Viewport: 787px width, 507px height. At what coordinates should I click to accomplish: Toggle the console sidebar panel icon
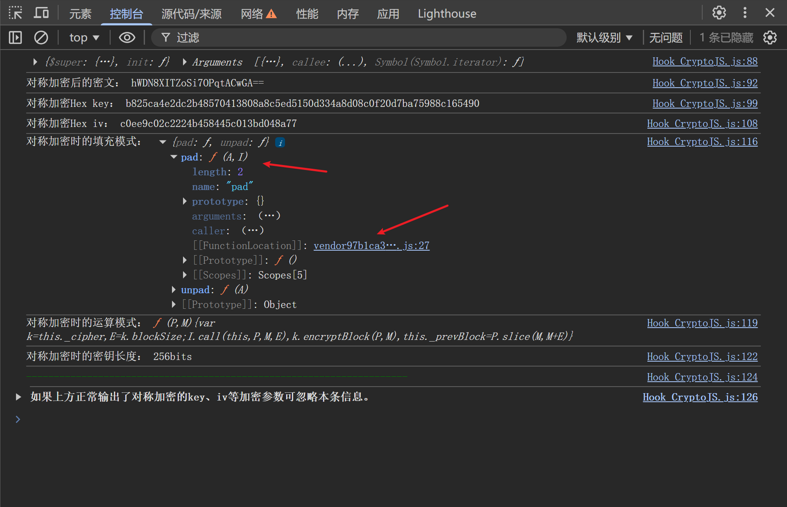point(16,38)
